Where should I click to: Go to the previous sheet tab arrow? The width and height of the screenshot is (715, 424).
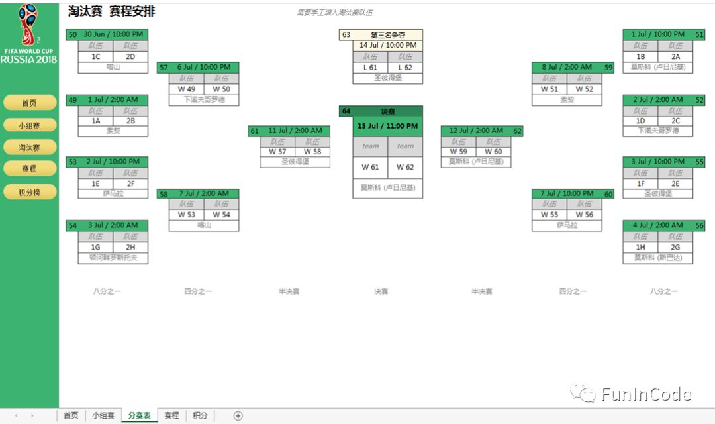coord(17,416)
